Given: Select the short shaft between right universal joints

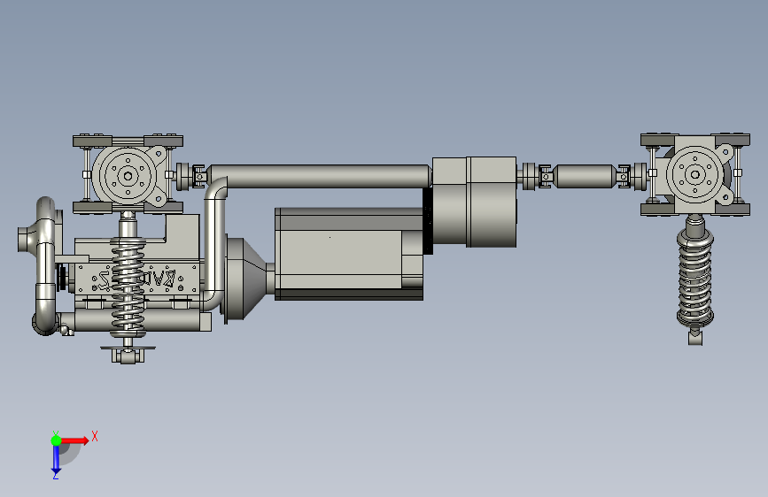Looking at the screenshot, I should coord(584,176).
